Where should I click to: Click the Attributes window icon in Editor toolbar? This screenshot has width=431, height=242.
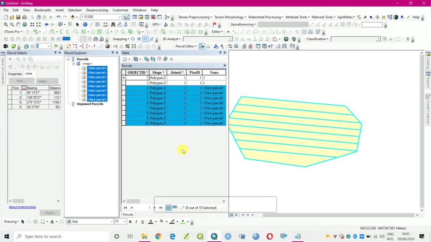pos(304,32)
